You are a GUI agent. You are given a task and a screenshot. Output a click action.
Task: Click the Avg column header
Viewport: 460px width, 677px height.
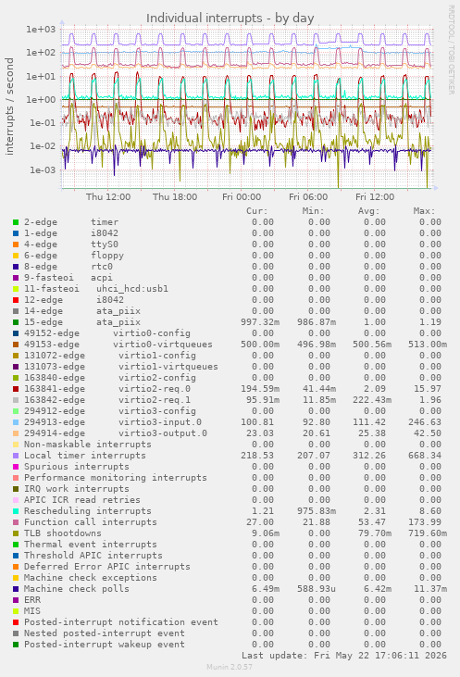[369, 211]
